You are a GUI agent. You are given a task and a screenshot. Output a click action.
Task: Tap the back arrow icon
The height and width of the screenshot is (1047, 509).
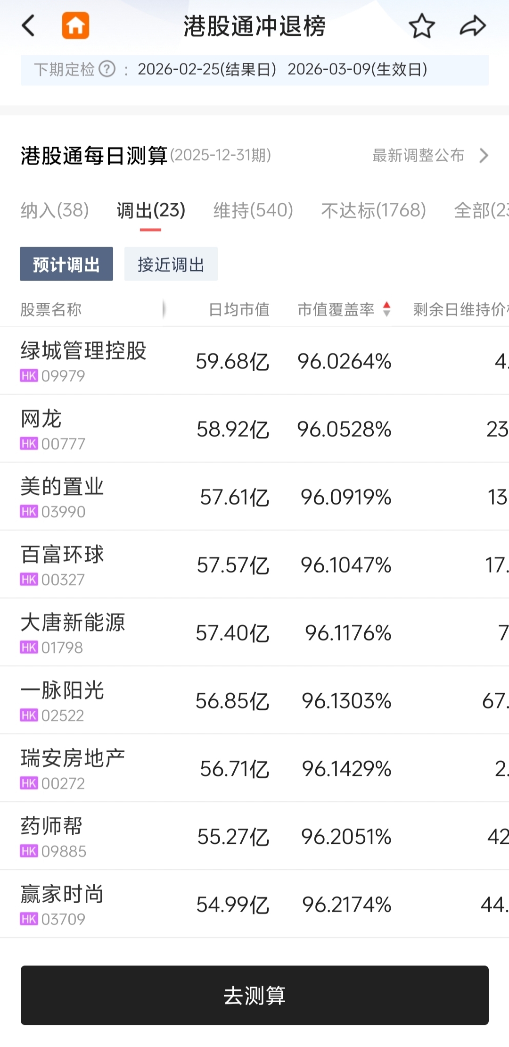(x=28, y=25)
